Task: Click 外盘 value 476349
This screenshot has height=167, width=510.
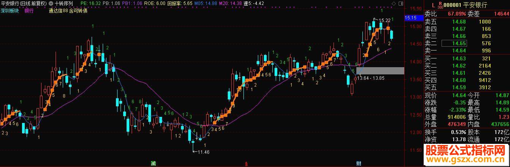Action: [457, 124]
